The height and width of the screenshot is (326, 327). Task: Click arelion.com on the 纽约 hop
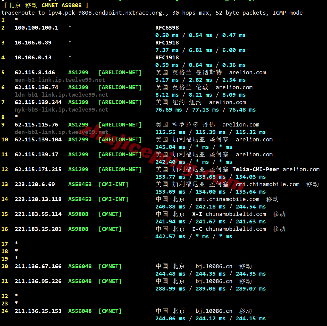click(227, 102)
